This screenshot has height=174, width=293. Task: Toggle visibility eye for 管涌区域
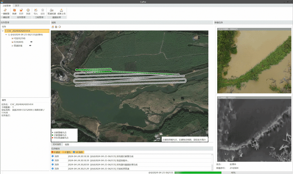point(30,46)
